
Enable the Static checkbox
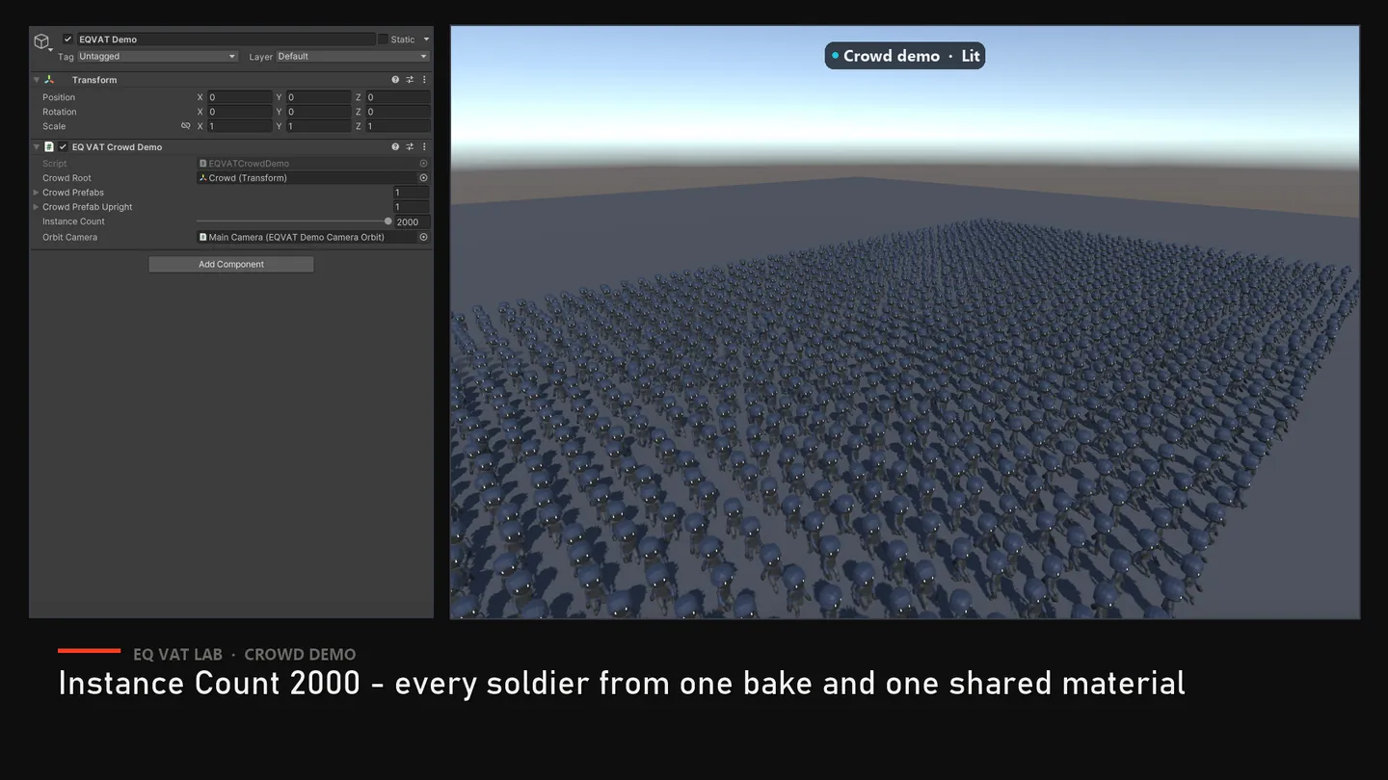tap(383, 39)
